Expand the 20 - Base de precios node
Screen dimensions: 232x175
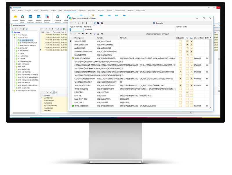[x=12, y=91]
